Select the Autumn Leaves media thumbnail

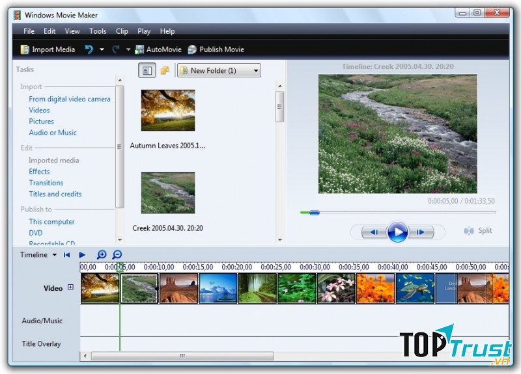pyautogui.click(x=168, y=110)
